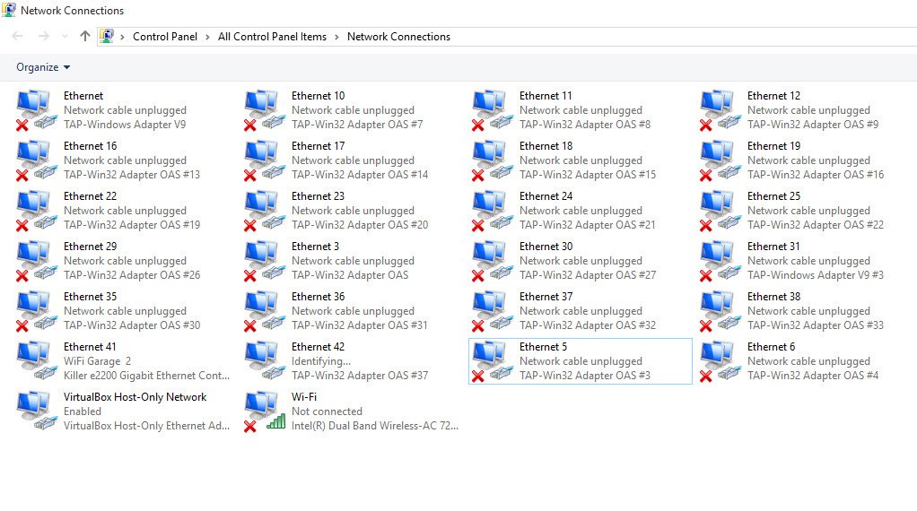Expand chevron after All Control Panel Items
Viewport: 917px width, 511px height.
pyautogui.click(x=336, y=37)
